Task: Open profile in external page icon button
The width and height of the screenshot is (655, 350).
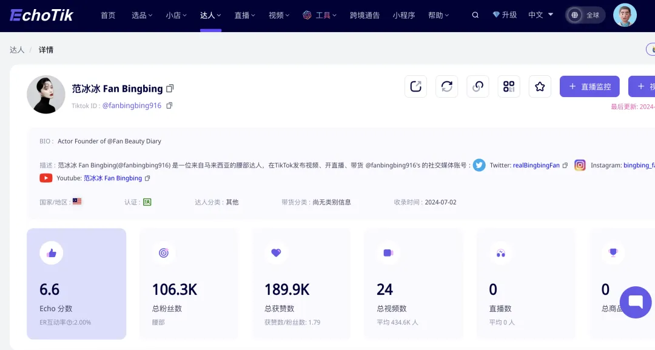Action: point(415,87)
